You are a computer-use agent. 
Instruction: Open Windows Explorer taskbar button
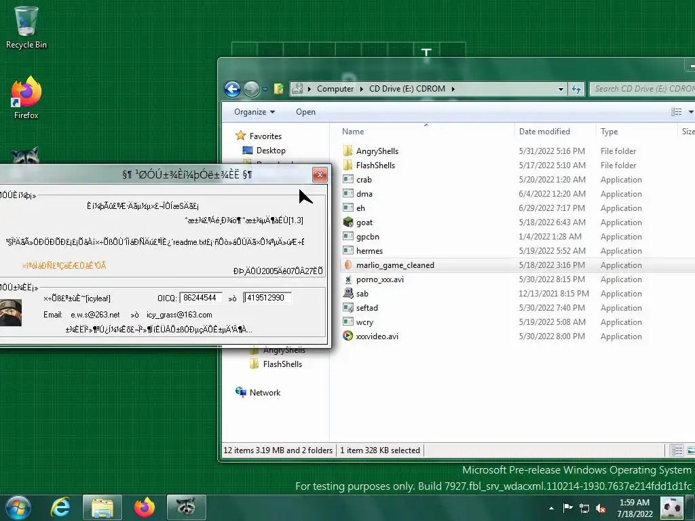point(102,507)
